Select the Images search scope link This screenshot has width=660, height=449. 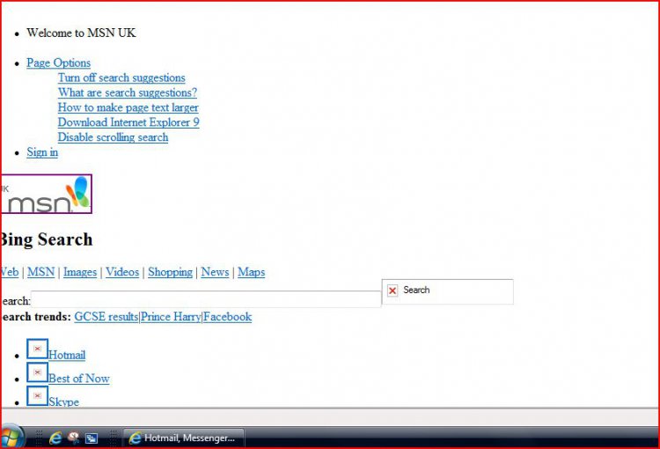click(x=80, y=272)
